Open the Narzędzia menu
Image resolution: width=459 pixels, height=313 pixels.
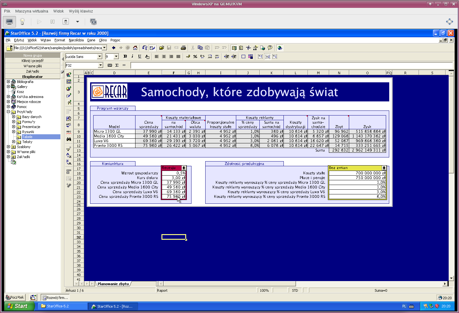76,40
